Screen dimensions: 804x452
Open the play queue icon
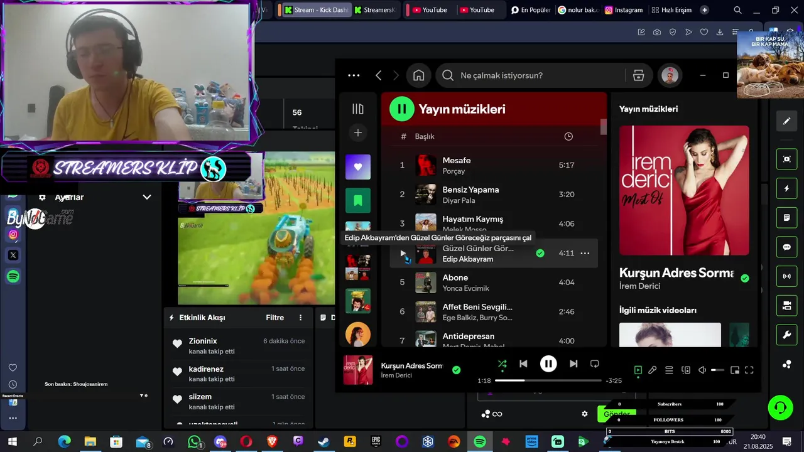670,370
